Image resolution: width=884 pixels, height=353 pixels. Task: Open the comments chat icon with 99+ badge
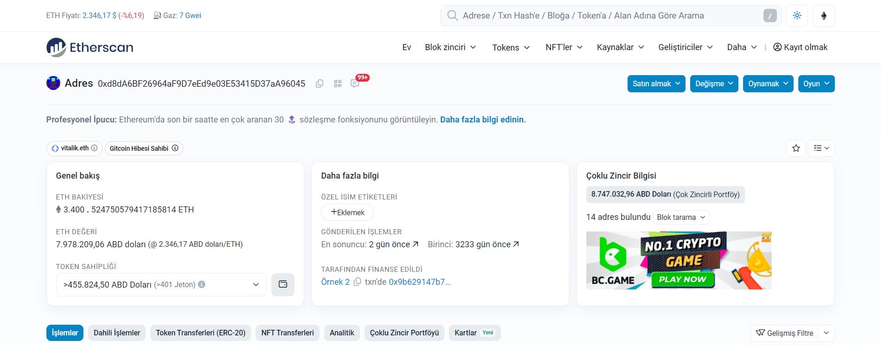click(x=355, y=83)
